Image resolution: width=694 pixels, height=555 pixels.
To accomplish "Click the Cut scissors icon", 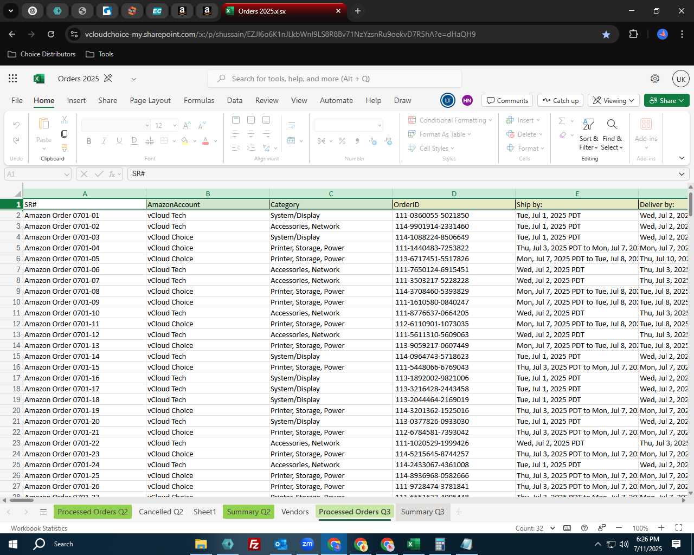I will (x=65, y=120).
